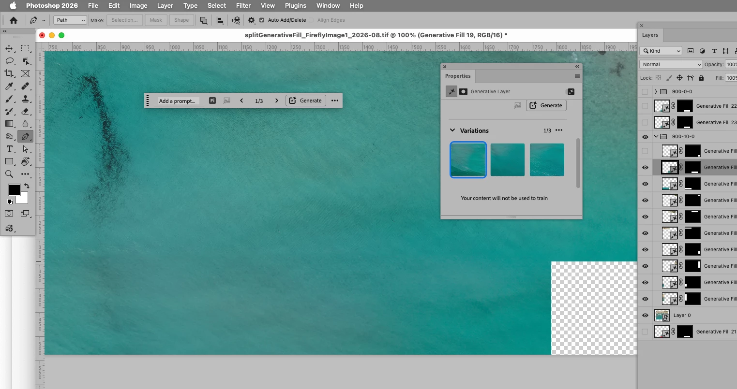Open the gear settings in options bar
The height and width of the screenshot is (389, 737).
[252, 20]
